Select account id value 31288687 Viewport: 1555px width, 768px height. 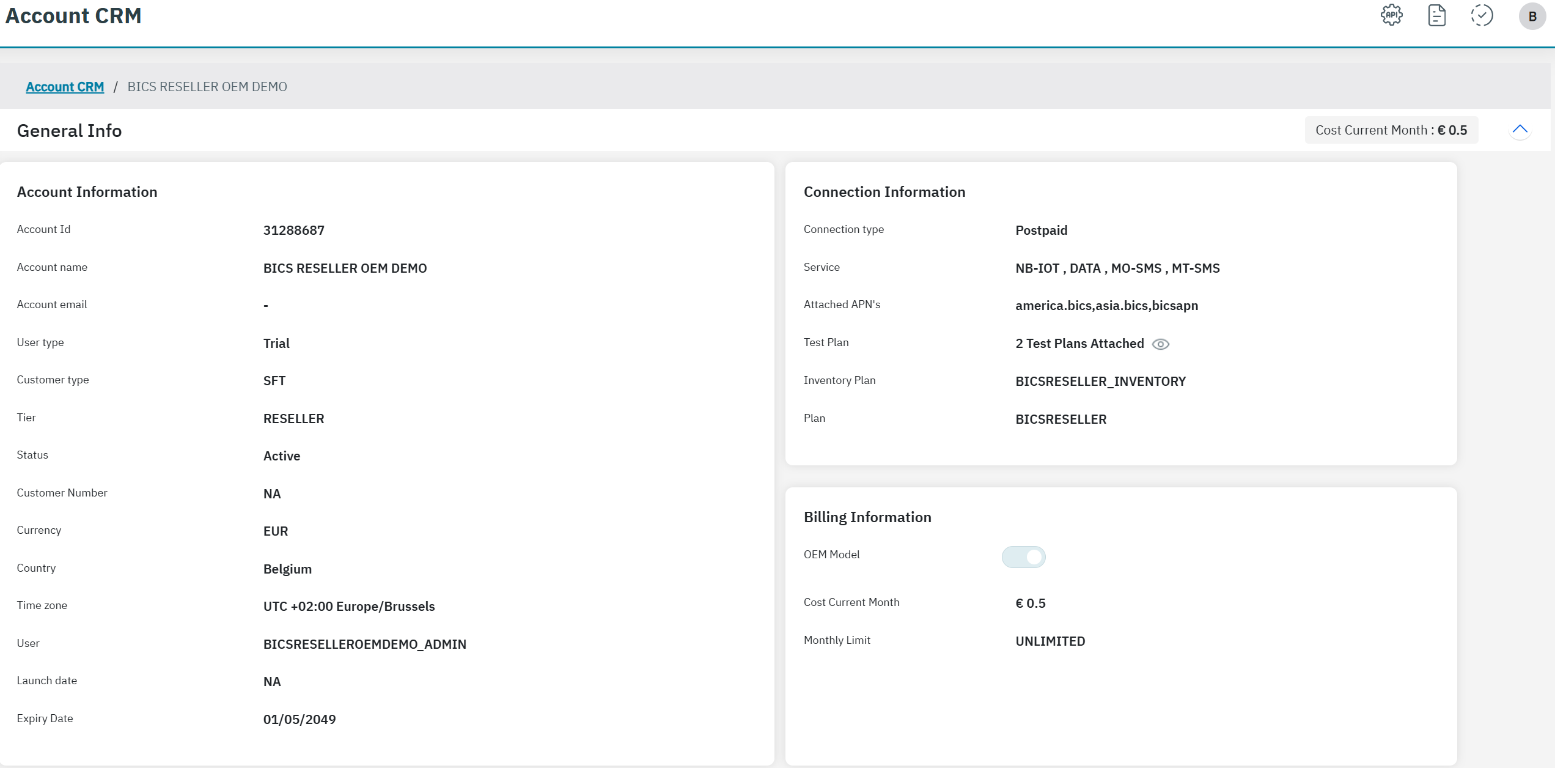[293, 231]
